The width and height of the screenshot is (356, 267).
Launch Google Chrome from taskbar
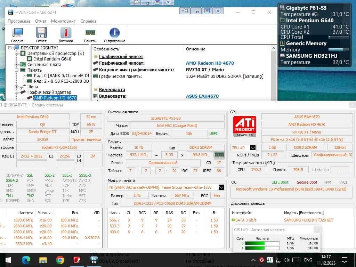pyautogui.click(x=60, y=260)
